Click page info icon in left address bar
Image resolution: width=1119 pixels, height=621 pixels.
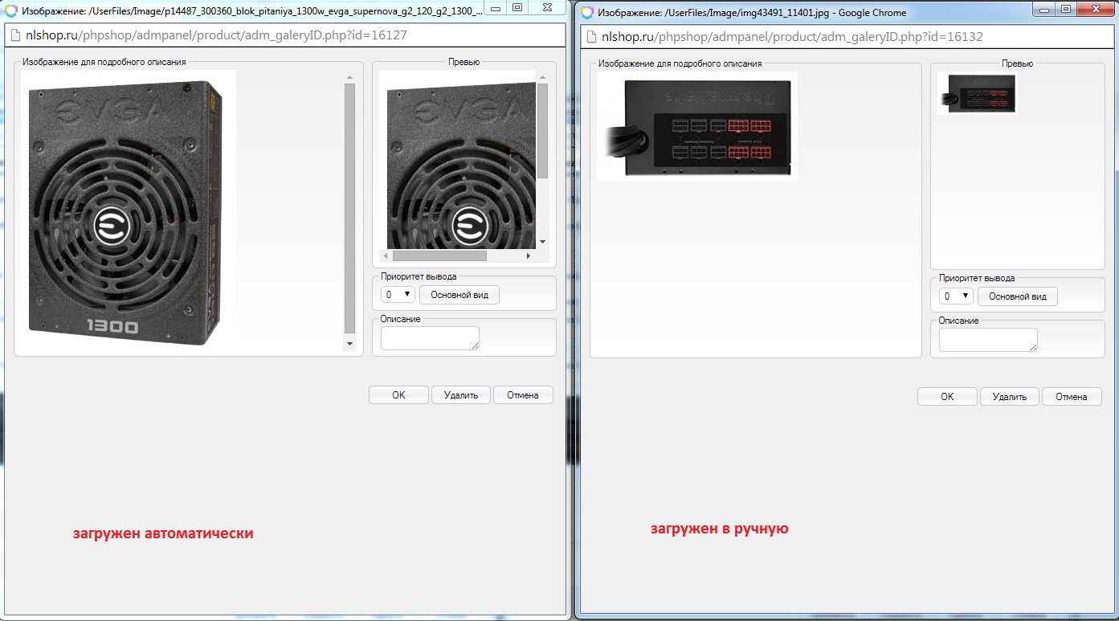click(x=16, y=35)
